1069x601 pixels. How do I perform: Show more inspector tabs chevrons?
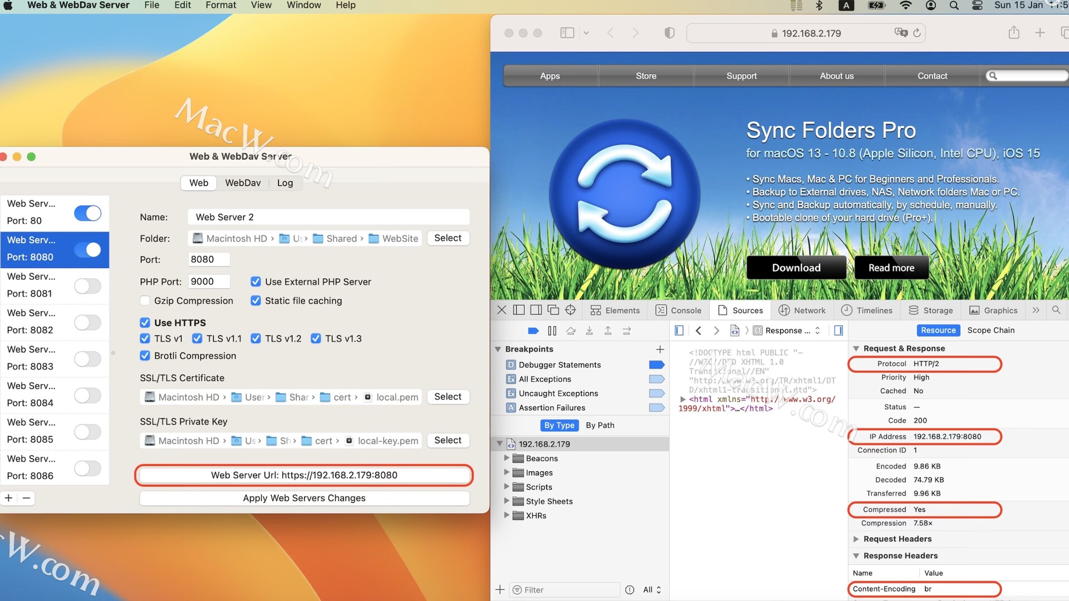pyautogui.click(x=1036, y=310)
